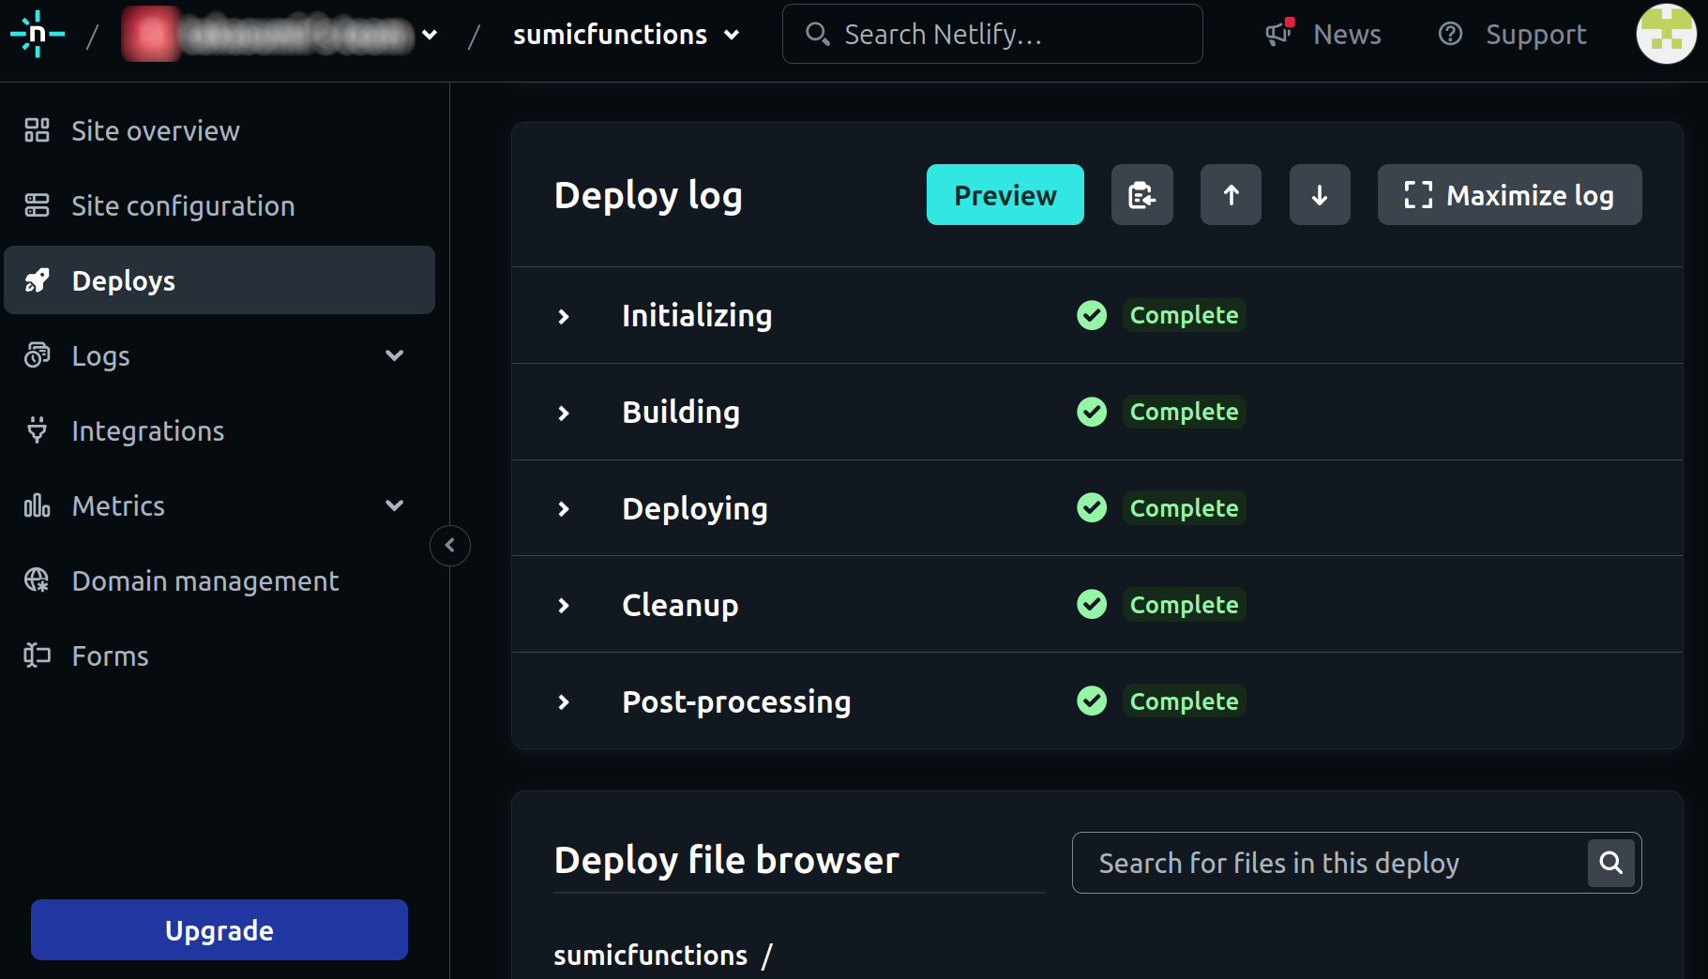The image size is (1708, 979).
Task: Click the sumicfunctions breadcrumb in file browser
Action: tap(650, 956)
